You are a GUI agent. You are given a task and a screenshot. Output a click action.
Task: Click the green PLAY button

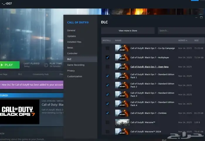[10, 65]
